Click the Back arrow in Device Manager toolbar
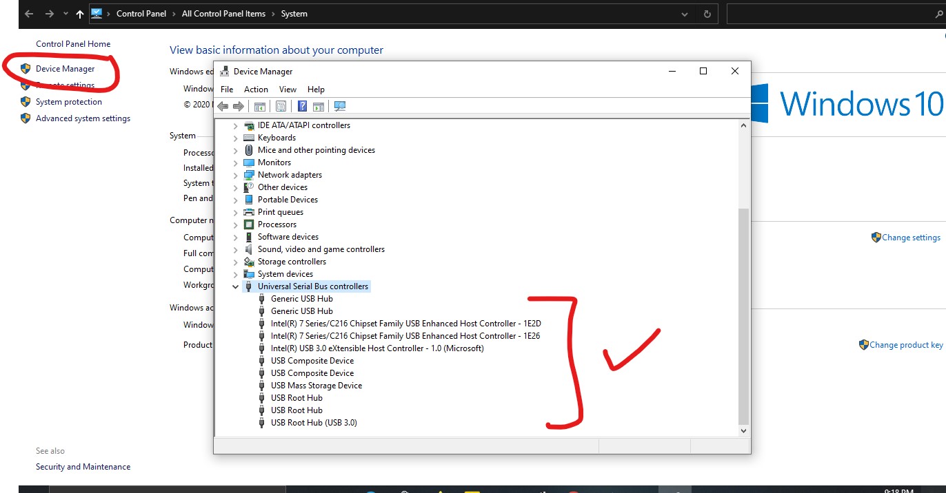Screen dimensions: 946x493 tap(223, 106)
